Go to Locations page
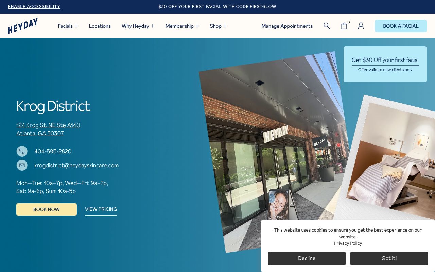 [x=100, y=26]
